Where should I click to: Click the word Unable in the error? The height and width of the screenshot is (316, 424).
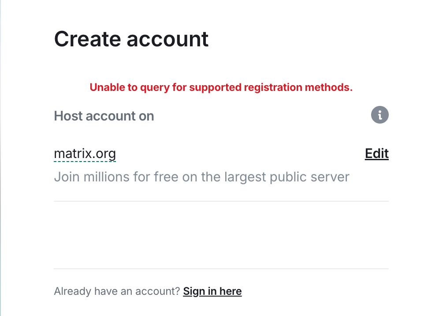click(108, 87)
